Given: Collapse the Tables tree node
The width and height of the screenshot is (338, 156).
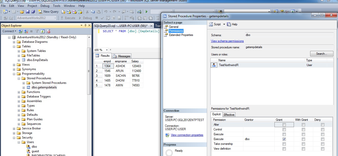Looking at the screenshot, I should tap(14, 46).
